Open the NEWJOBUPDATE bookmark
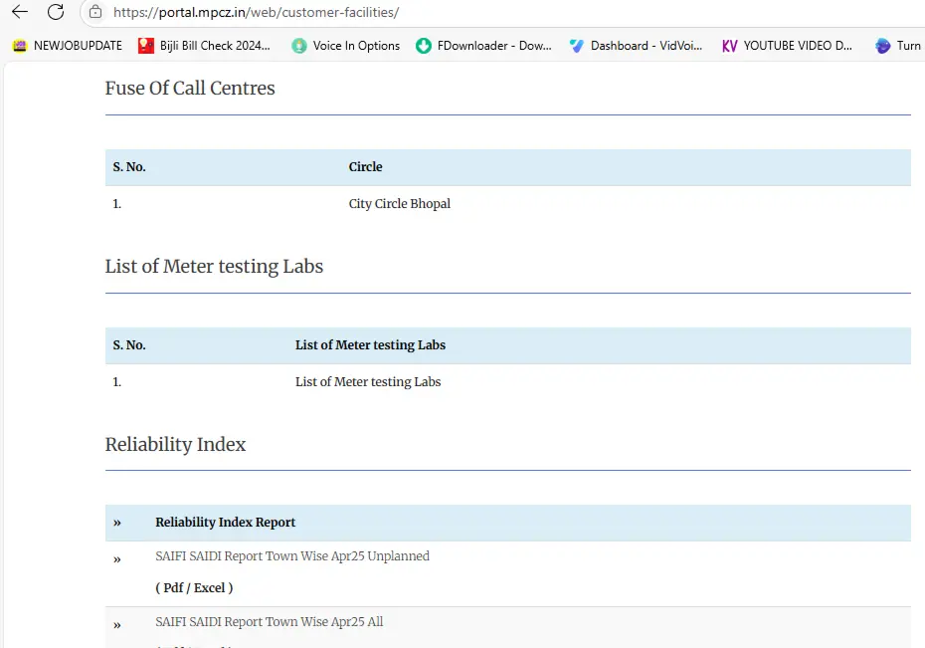 pyautogui.click(x=68, y=46)
